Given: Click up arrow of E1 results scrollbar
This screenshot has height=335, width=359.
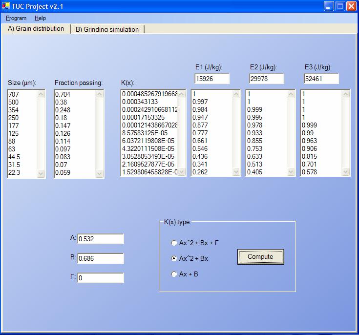Looking at the screenshot, I should click(x=236, y=94).
